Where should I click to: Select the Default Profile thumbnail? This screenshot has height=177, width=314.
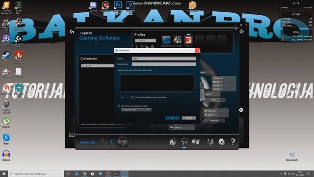pos(166,40)
